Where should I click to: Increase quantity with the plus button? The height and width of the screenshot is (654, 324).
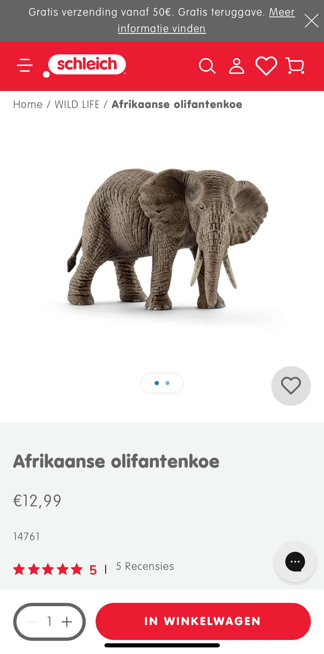click(67, 622)
